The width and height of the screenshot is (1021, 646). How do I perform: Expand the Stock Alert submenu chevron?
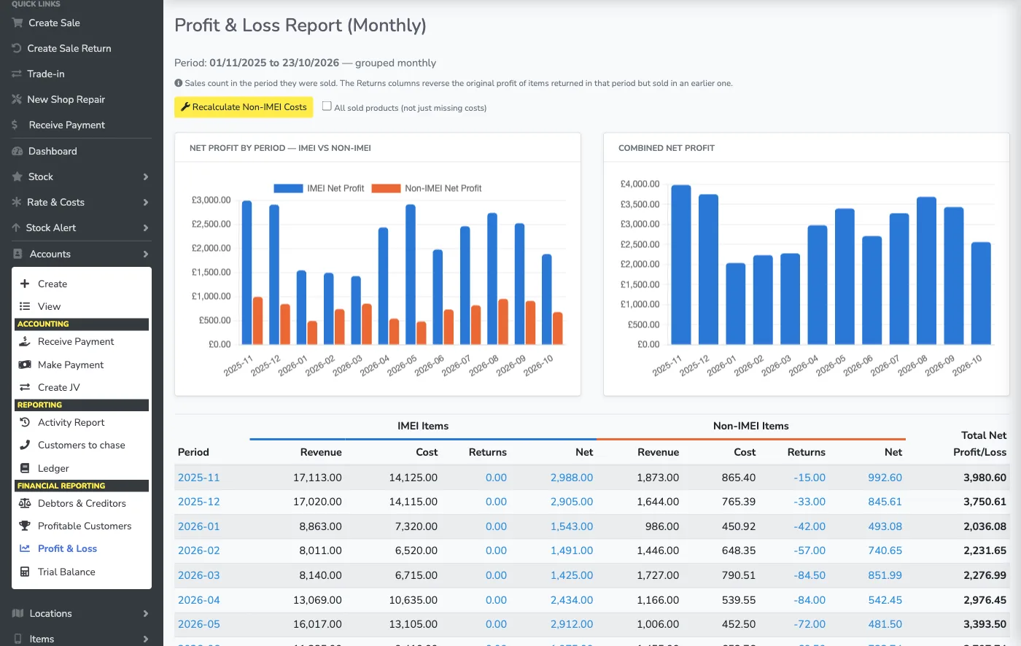(146, 227)
